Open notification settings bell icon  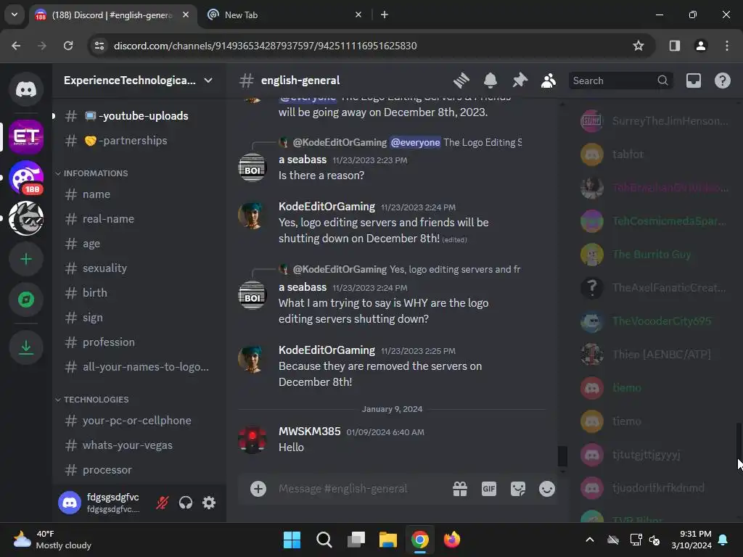[490, 81]
